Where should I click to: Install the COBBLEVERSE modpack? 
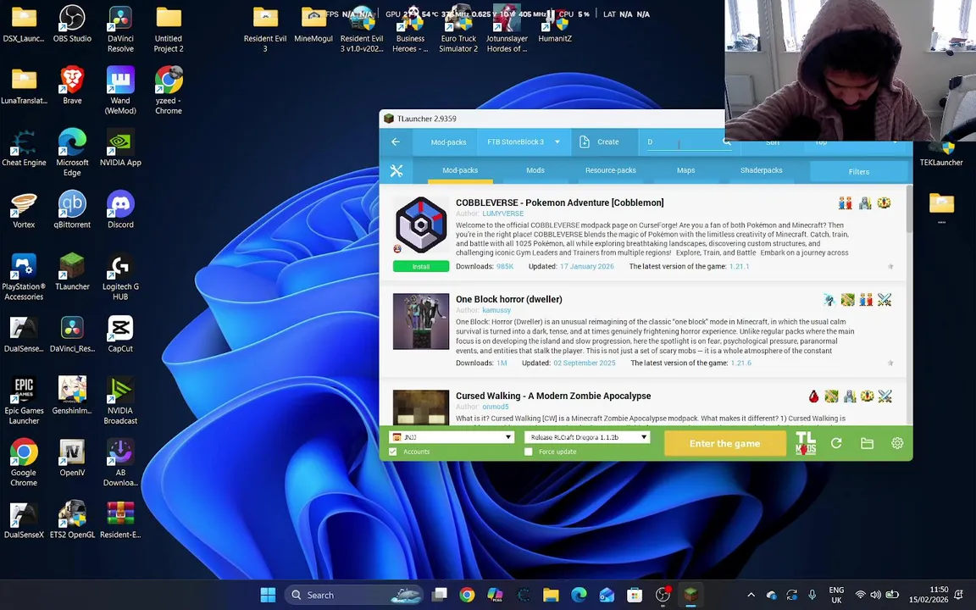click(421, 266)
